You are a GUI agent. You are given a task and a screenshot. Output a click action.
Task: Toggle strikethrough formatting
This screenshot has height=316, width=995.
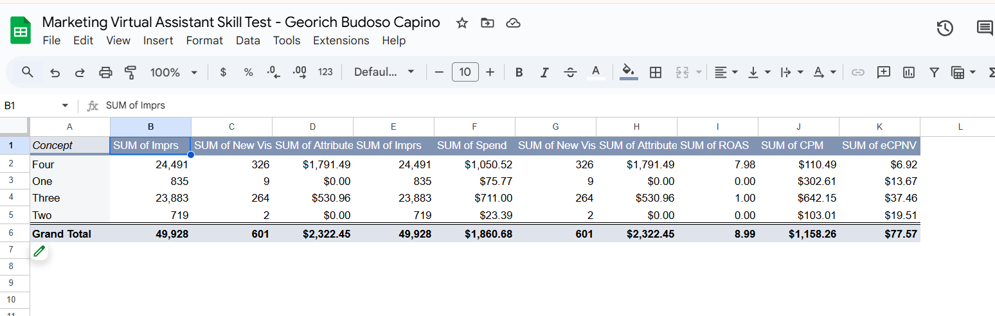(569, 73)
